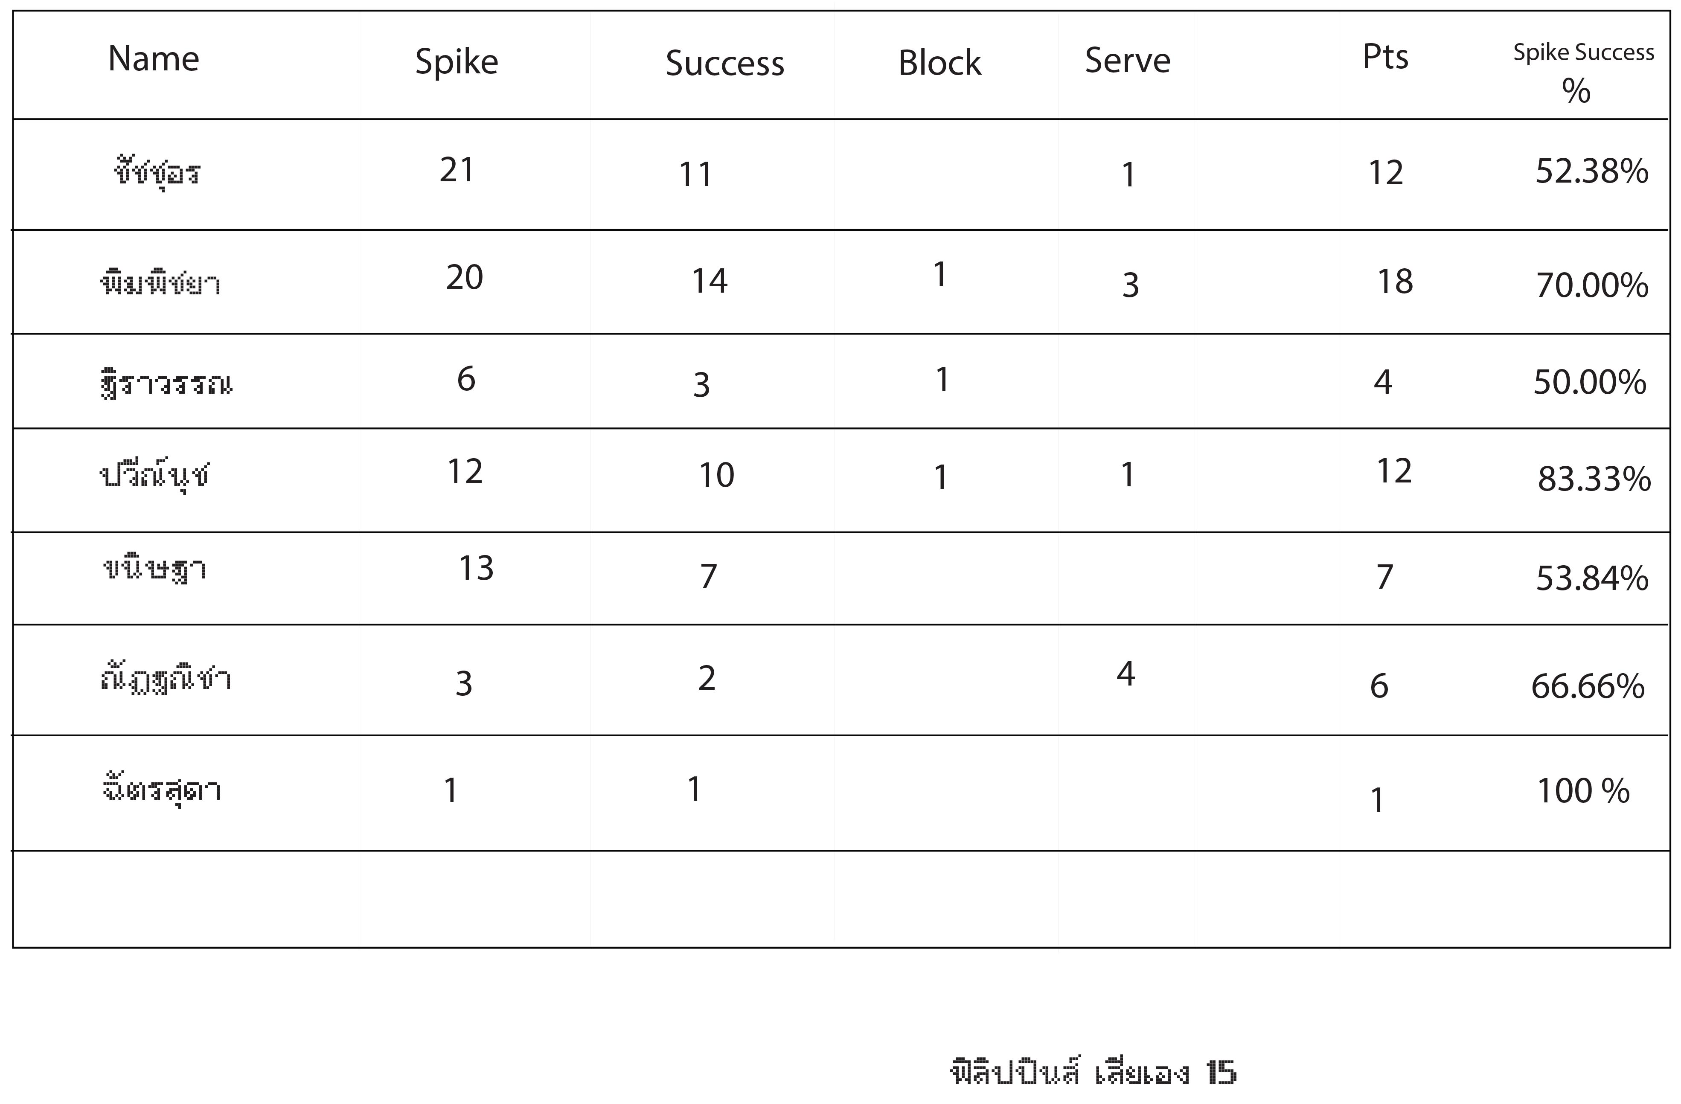Screen dimensions: 1681x1104
Task: Click the 100 % percentage cell
Action: [1583, 791]
